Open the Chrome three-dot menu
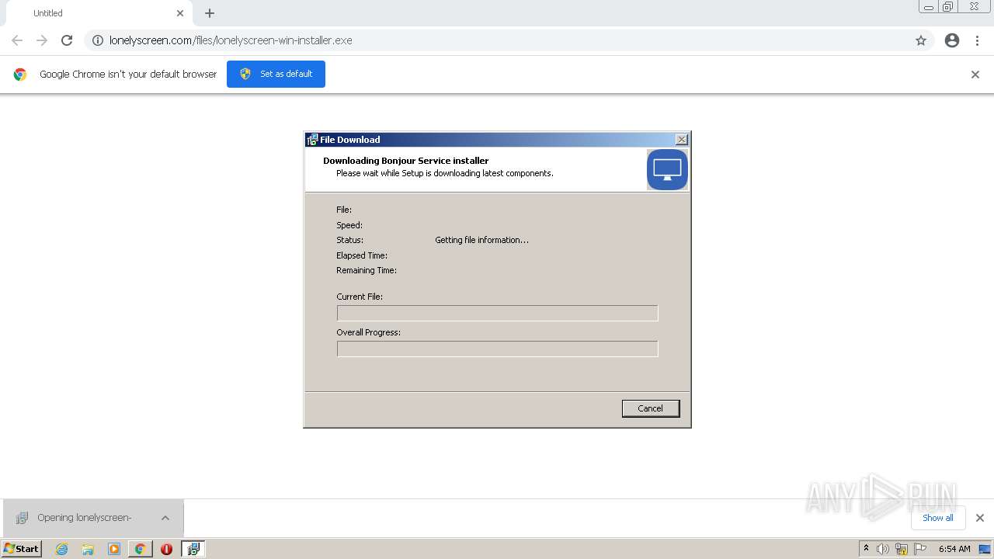Viewport: 994px width, 559px height. (x=977, y=40)
